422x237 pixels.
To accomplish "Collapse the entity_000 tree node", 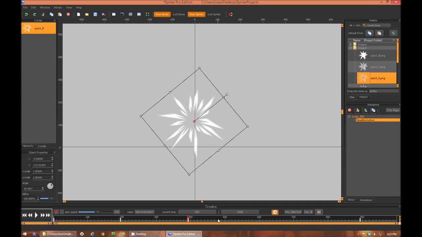I will tap(349, 117).
